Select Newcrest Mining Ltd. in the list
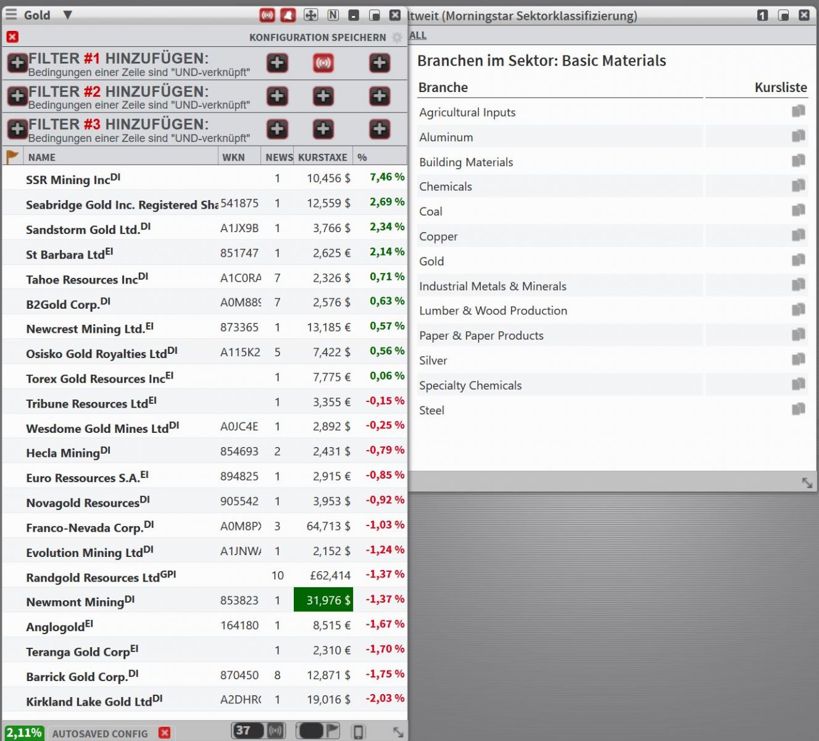This screenshot has width=819, height=741. point(205,327)
